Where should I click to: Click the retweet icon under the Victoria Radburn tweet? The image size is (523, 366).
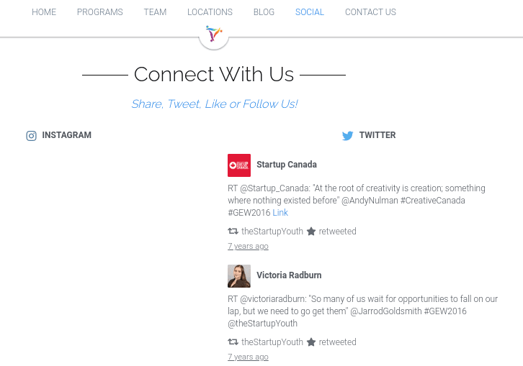click(x=233, y=342)
